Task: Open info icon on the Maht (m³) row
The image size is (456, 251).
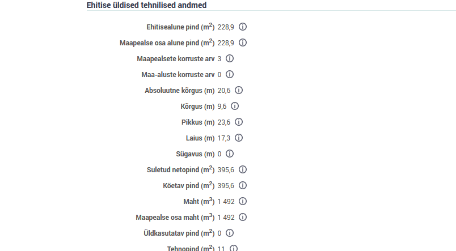Action: point(243,201)
